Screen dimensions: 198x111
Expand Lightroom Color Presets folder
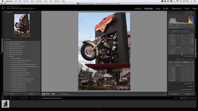[7, 48]
